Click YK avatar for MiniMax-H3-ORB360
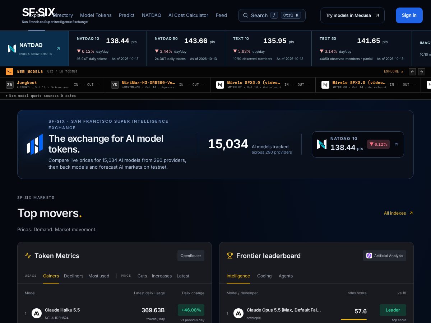Viewport: 431px width, 323px height. [x=115, y=85]
